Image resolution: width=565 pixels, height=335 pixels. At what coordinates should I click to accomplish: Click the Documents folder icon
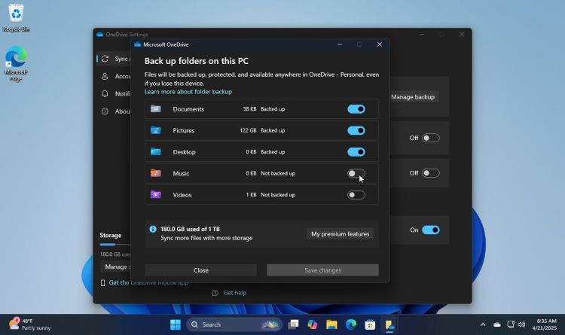[x=156, y=109]
